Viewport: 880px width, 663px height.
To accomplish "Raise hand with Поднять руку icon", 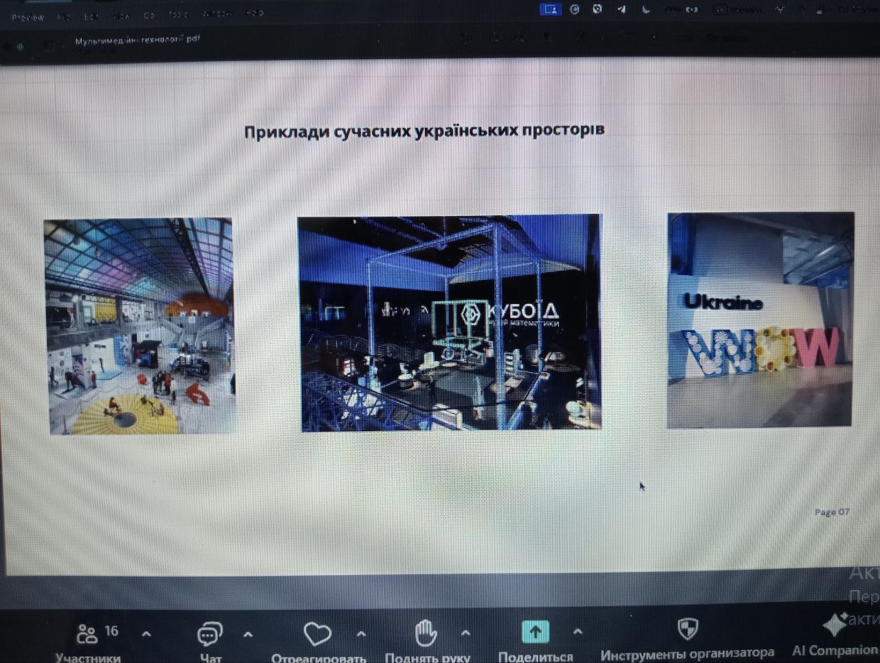I will pyautogui.click(x=426, y=633).
